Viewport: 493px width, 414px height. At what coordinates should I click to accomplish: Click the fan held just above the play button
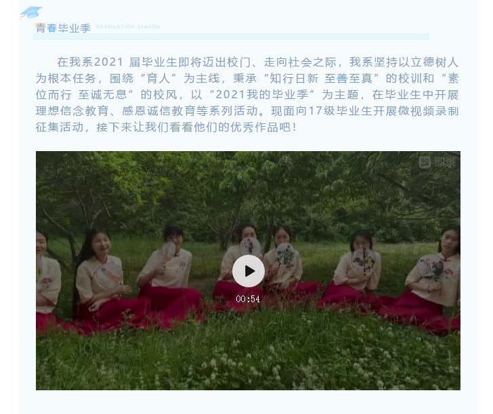250,247
